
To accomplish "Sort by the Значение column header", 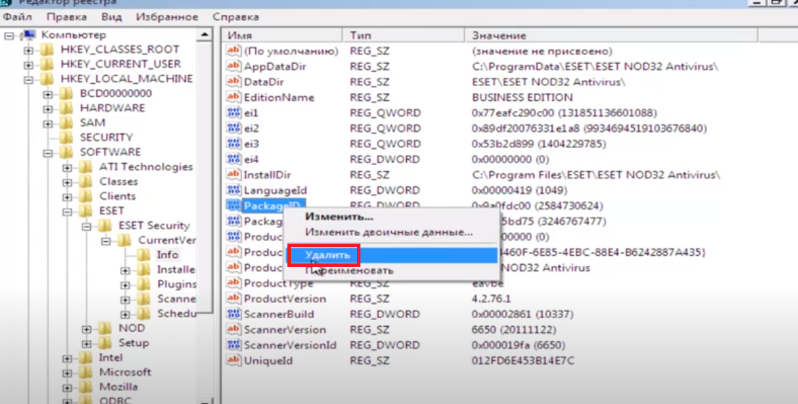I will click(611, 35).
